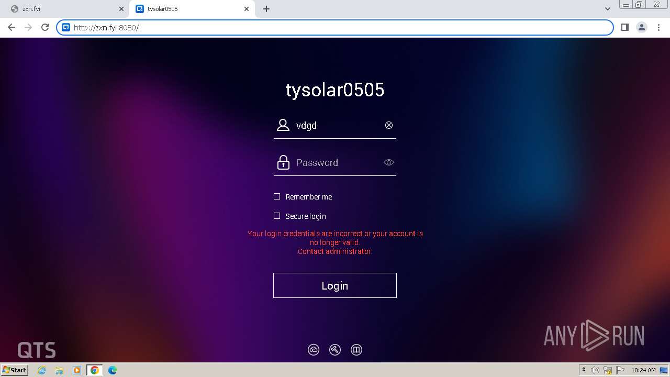Open File Explorer from the taskbar
The height and width of the screenshot is (377, 670).
pyautogui.click(x=59, y=370)
